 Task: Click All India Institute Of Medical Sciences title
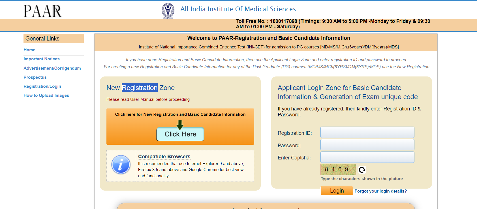point(238,9)
